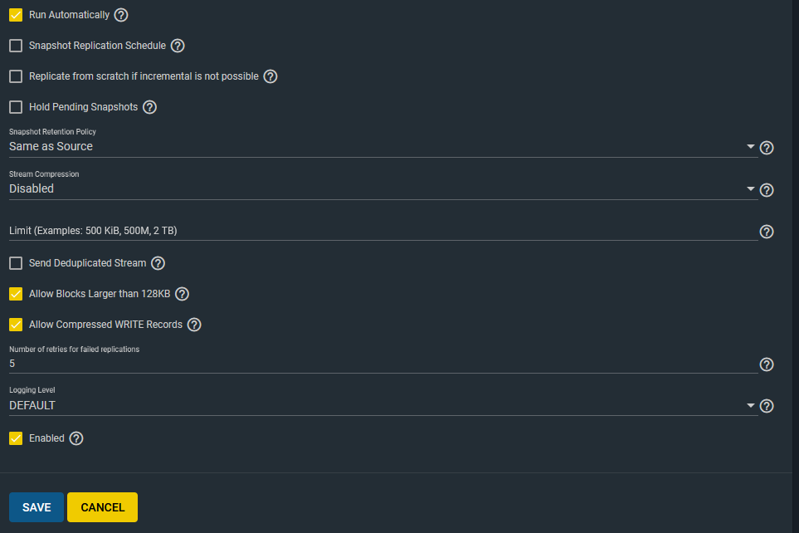Image resolution: width=799 pixels, height=533 pixels.
Task: Click the yellow CANCEL button
Action: (102, 507)
